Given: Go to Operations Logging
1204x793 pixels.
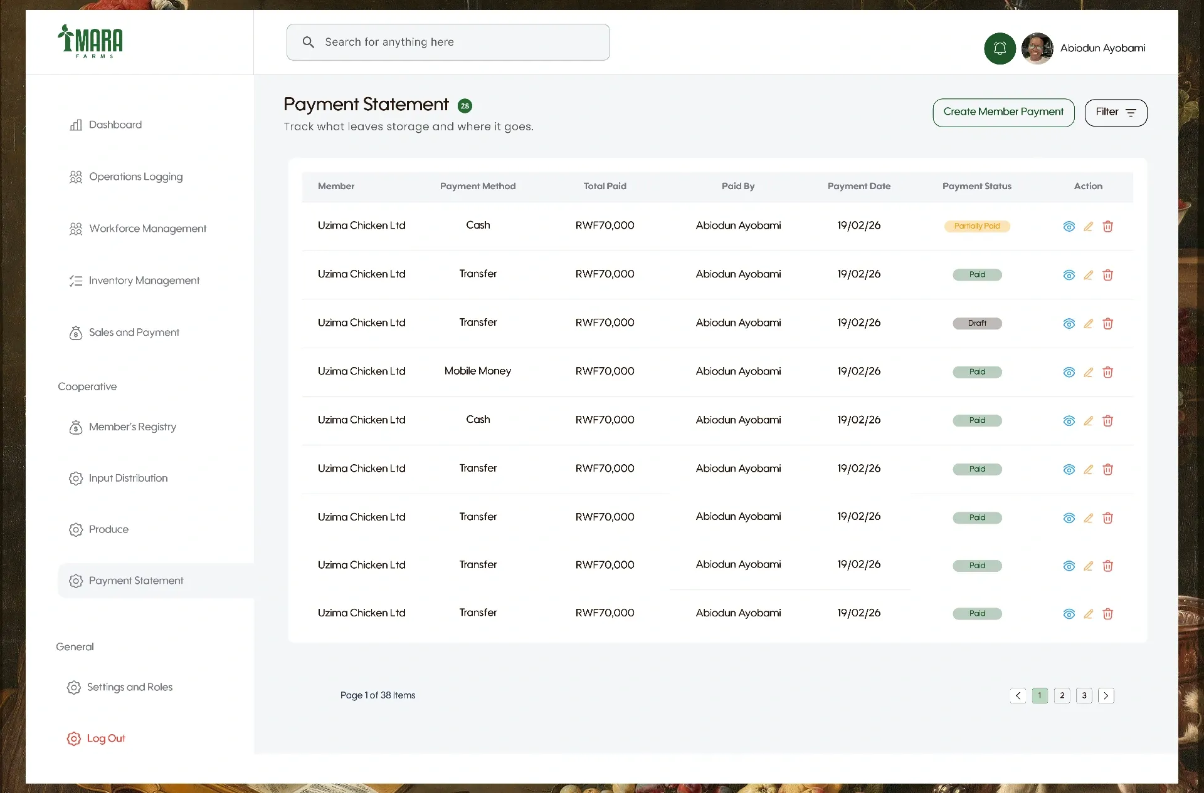Looking at the screenshot, I should tap(126, 177).
